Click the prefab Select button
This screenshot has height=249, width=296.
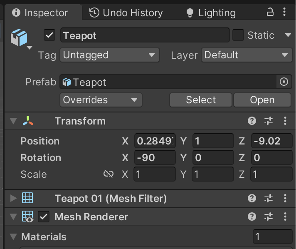[201, 100]
